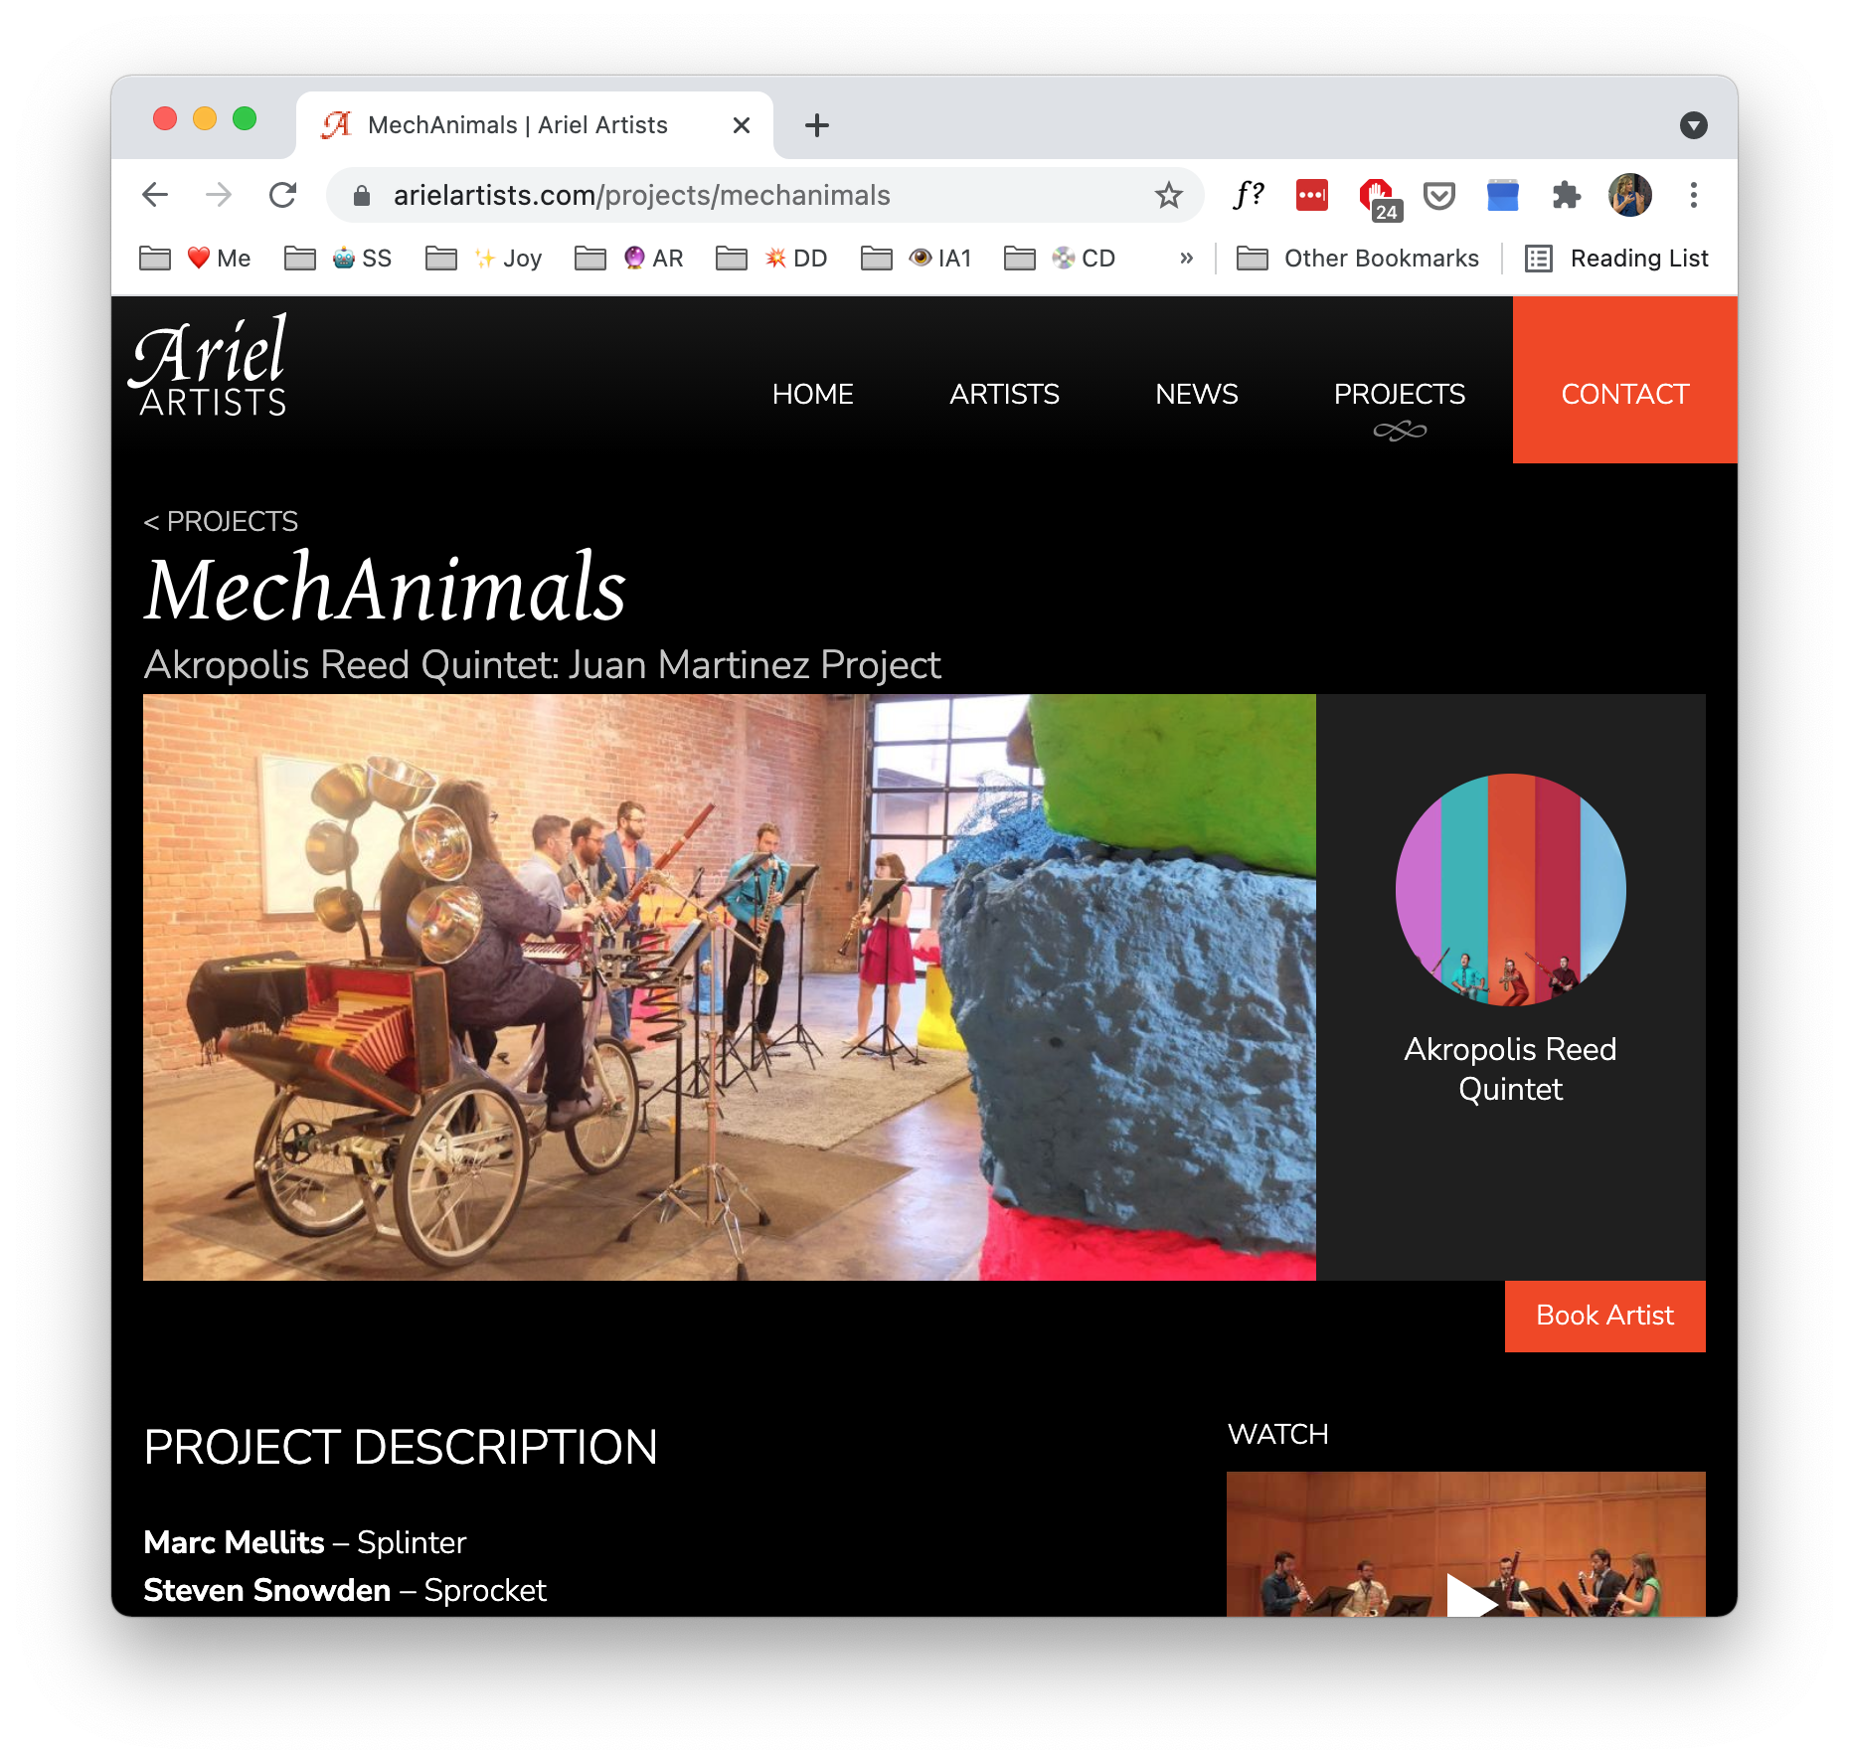Open the Extensions puzzle-piece menu

pos(1566,195)
